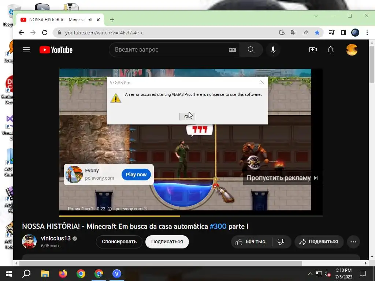Toggle Chrome side panel
Image resolution: width=375 pixels, height=281 pixels.
[344, 33]
